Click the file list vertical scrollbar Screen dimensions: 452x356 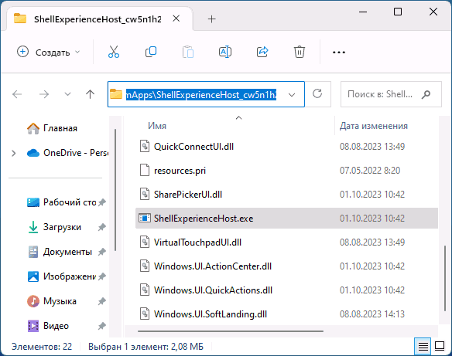point(445,278)
